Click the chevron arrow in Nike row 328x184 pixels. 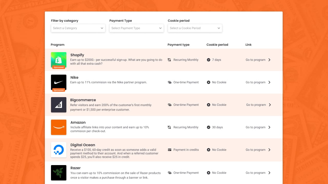269,82
